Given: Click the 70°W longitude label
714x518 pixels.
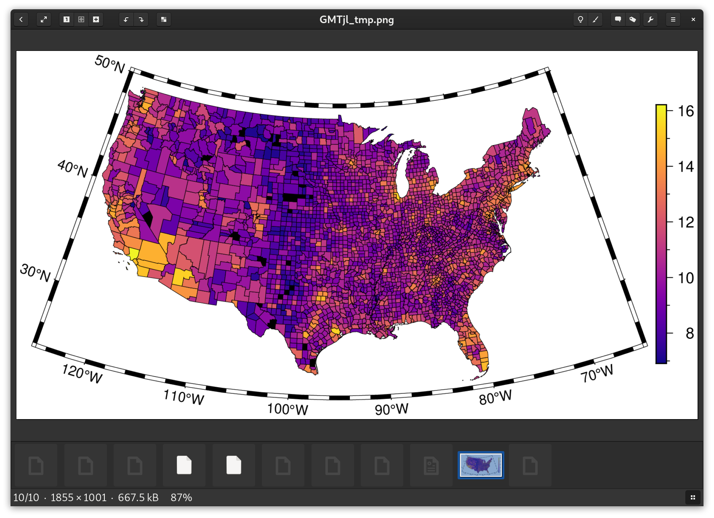Looking at the screenshot, I should click(x=597, y=373).
